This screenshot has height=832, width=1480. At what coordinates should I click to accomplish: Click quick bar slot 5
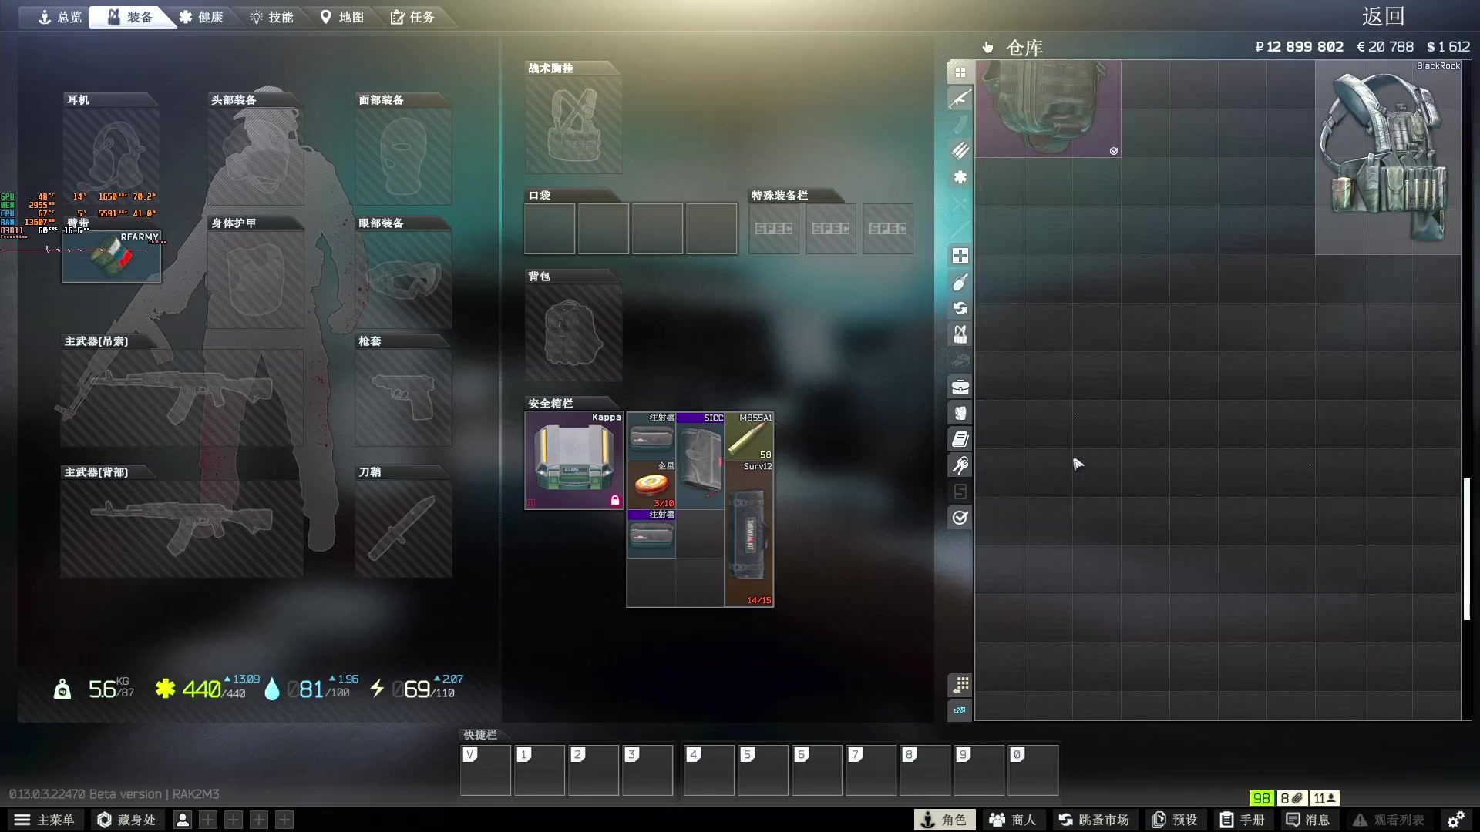tap(763, 770)
